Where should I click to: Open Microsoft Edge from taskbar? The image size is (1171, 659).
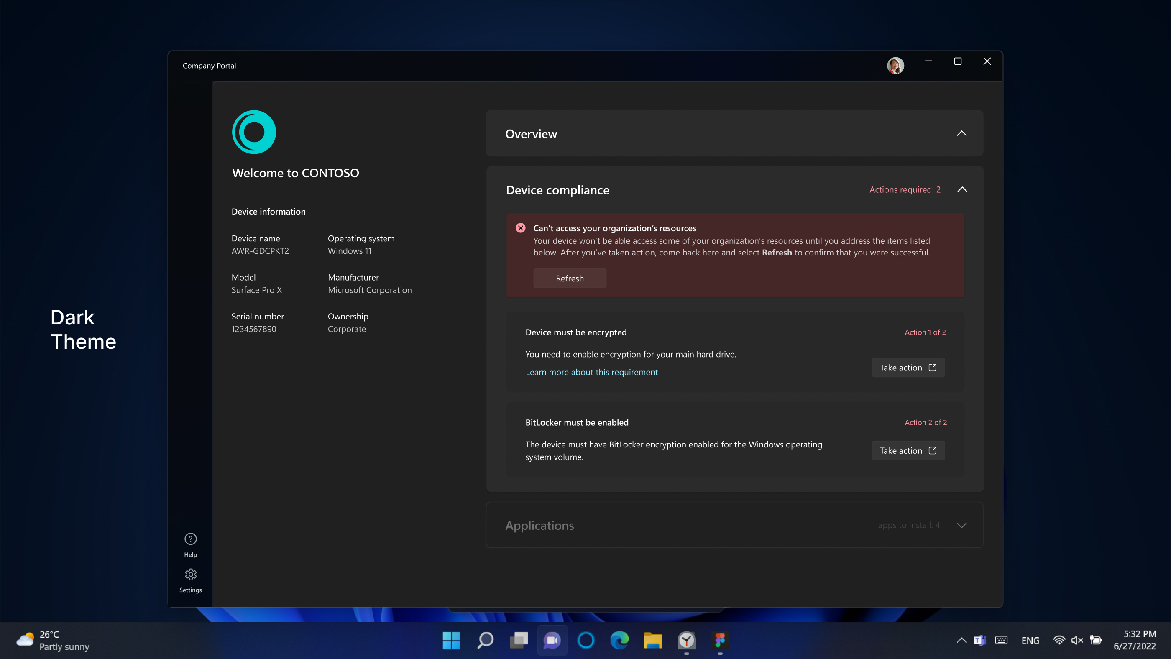click(x=619, y=640)
